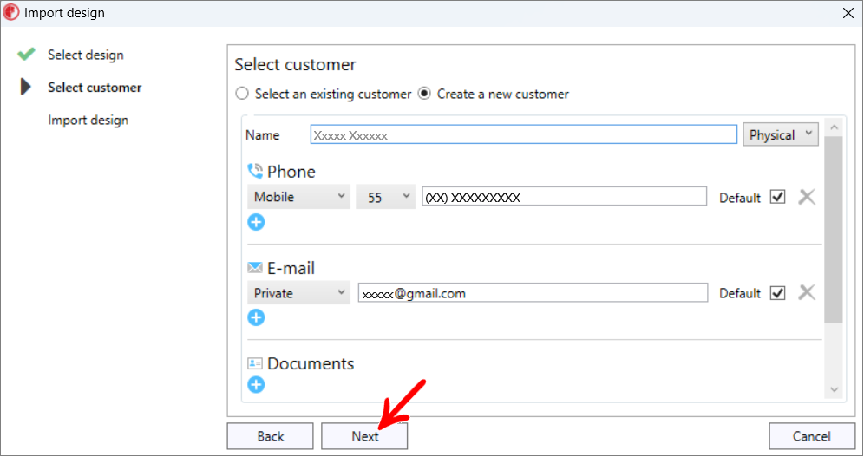The image size is (864, 457).
Task: Click the 'Phone' section heading
Action: point(291,172)
